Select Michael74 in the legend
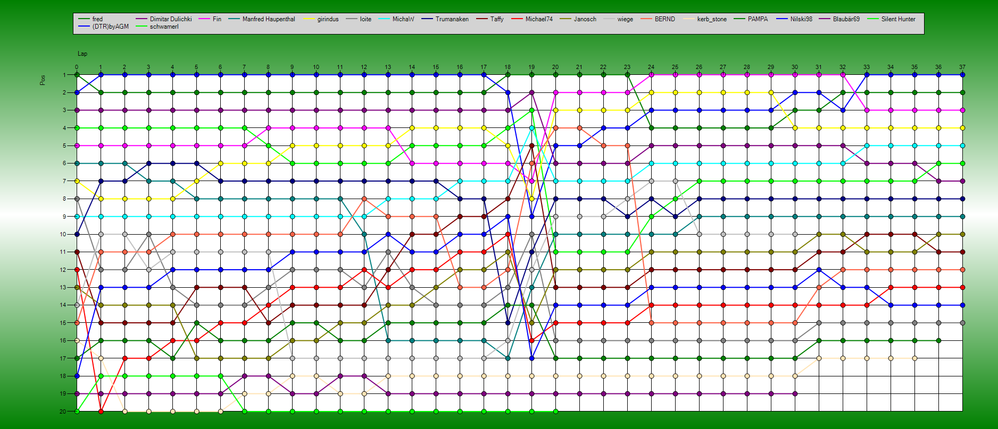The height and width of the screenshot is (429, 998). pos(539,19)
